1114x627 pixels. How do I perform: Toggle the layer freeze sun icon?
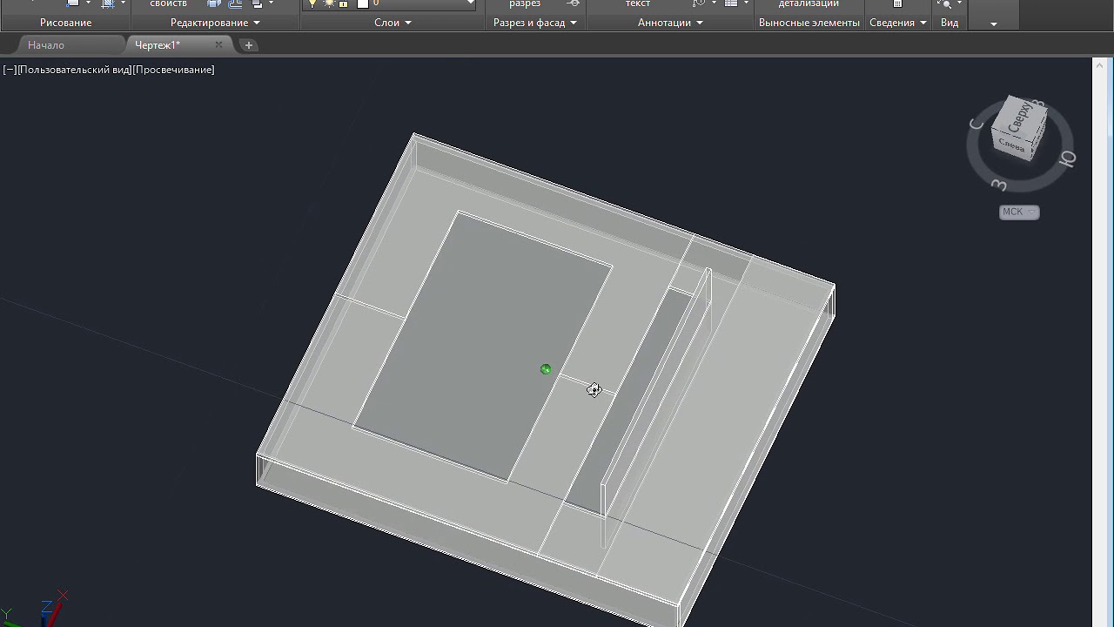point(329,3)
